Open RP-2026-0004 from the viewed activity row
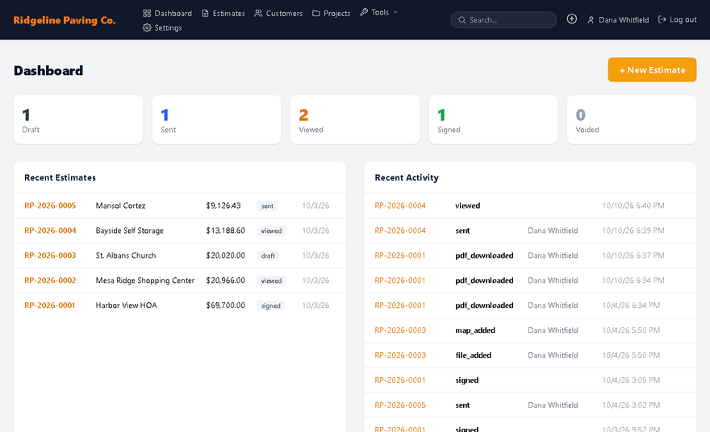Image resolution: width=710 pixels, height=432 pixels. coord(400,206)
